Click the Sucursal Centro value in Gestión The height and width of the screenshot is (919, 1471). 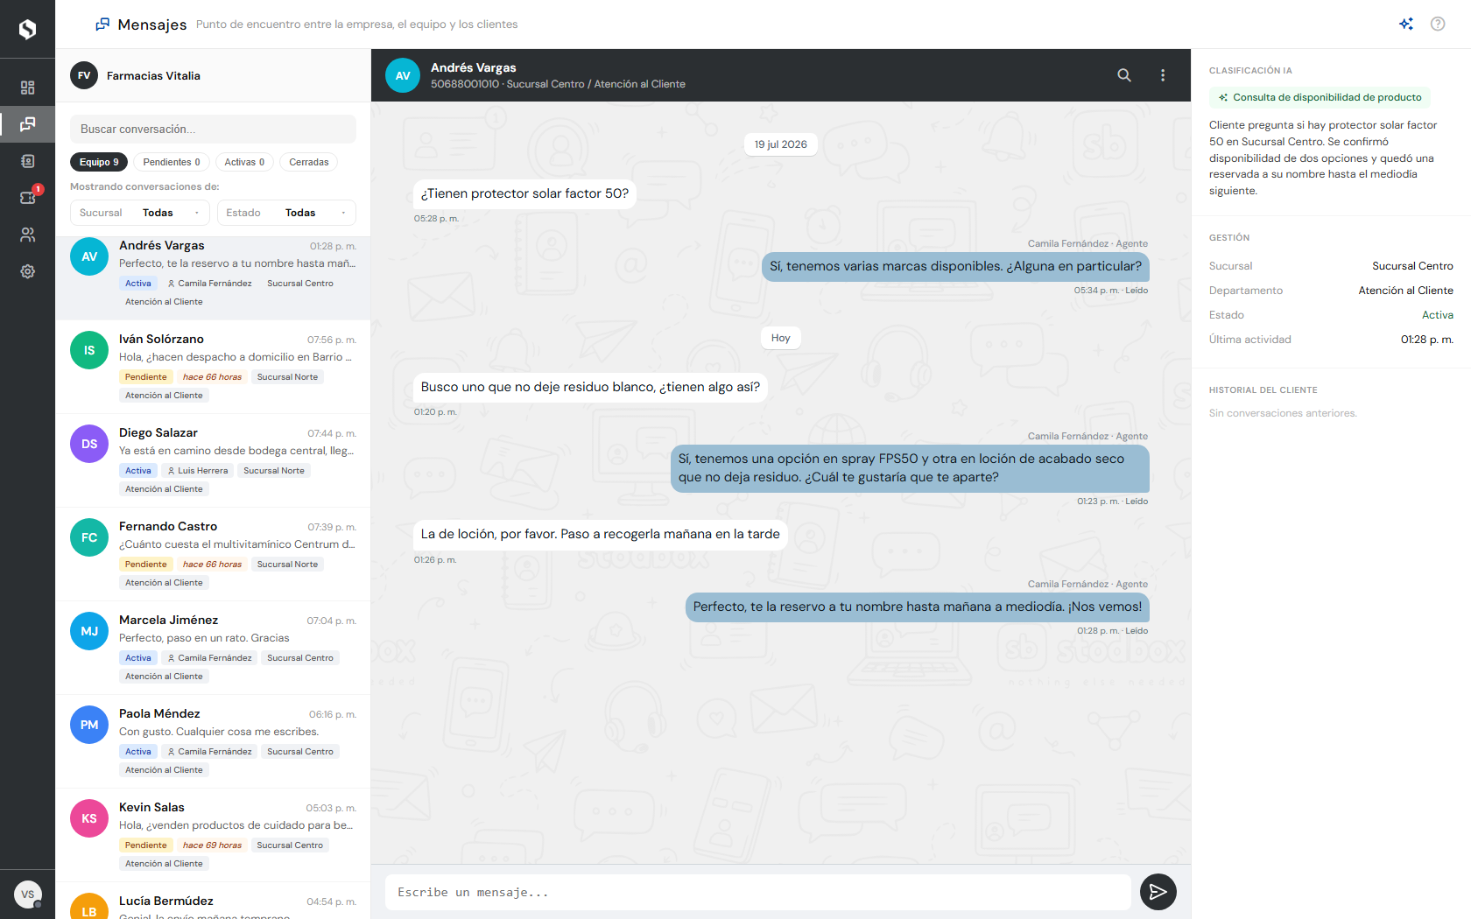click(x=1412, y=266)
